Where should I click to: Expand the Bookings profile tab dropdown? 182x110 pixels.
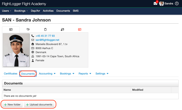67,74
